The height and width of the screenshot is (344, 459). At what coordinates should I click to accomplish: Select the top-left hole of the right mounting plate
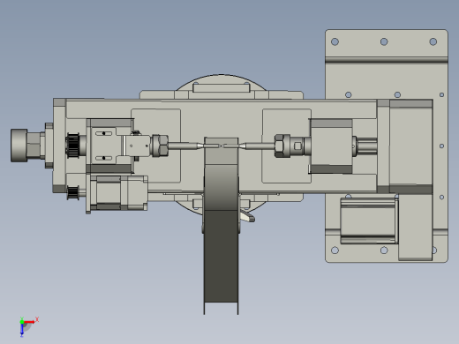coord(335,41)
